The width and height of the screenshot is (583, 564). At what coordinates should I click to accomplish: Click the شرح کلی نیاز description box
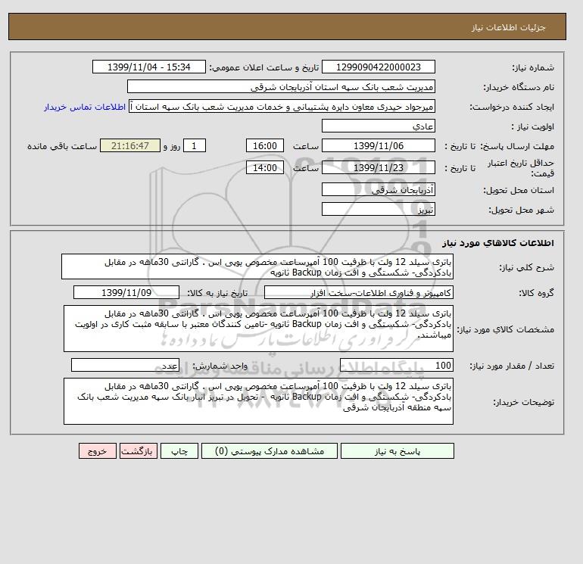click(257, 267)
